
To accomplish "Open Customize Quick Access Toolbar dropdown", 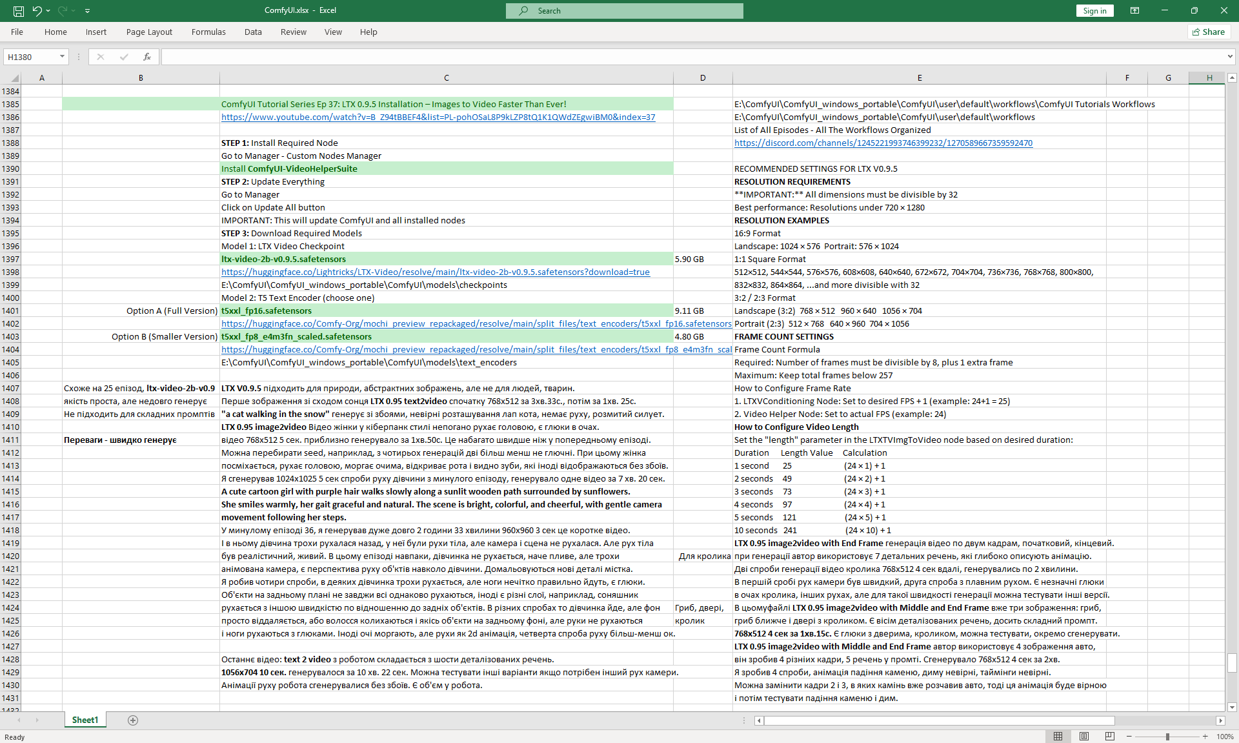I will coord(87,11).
